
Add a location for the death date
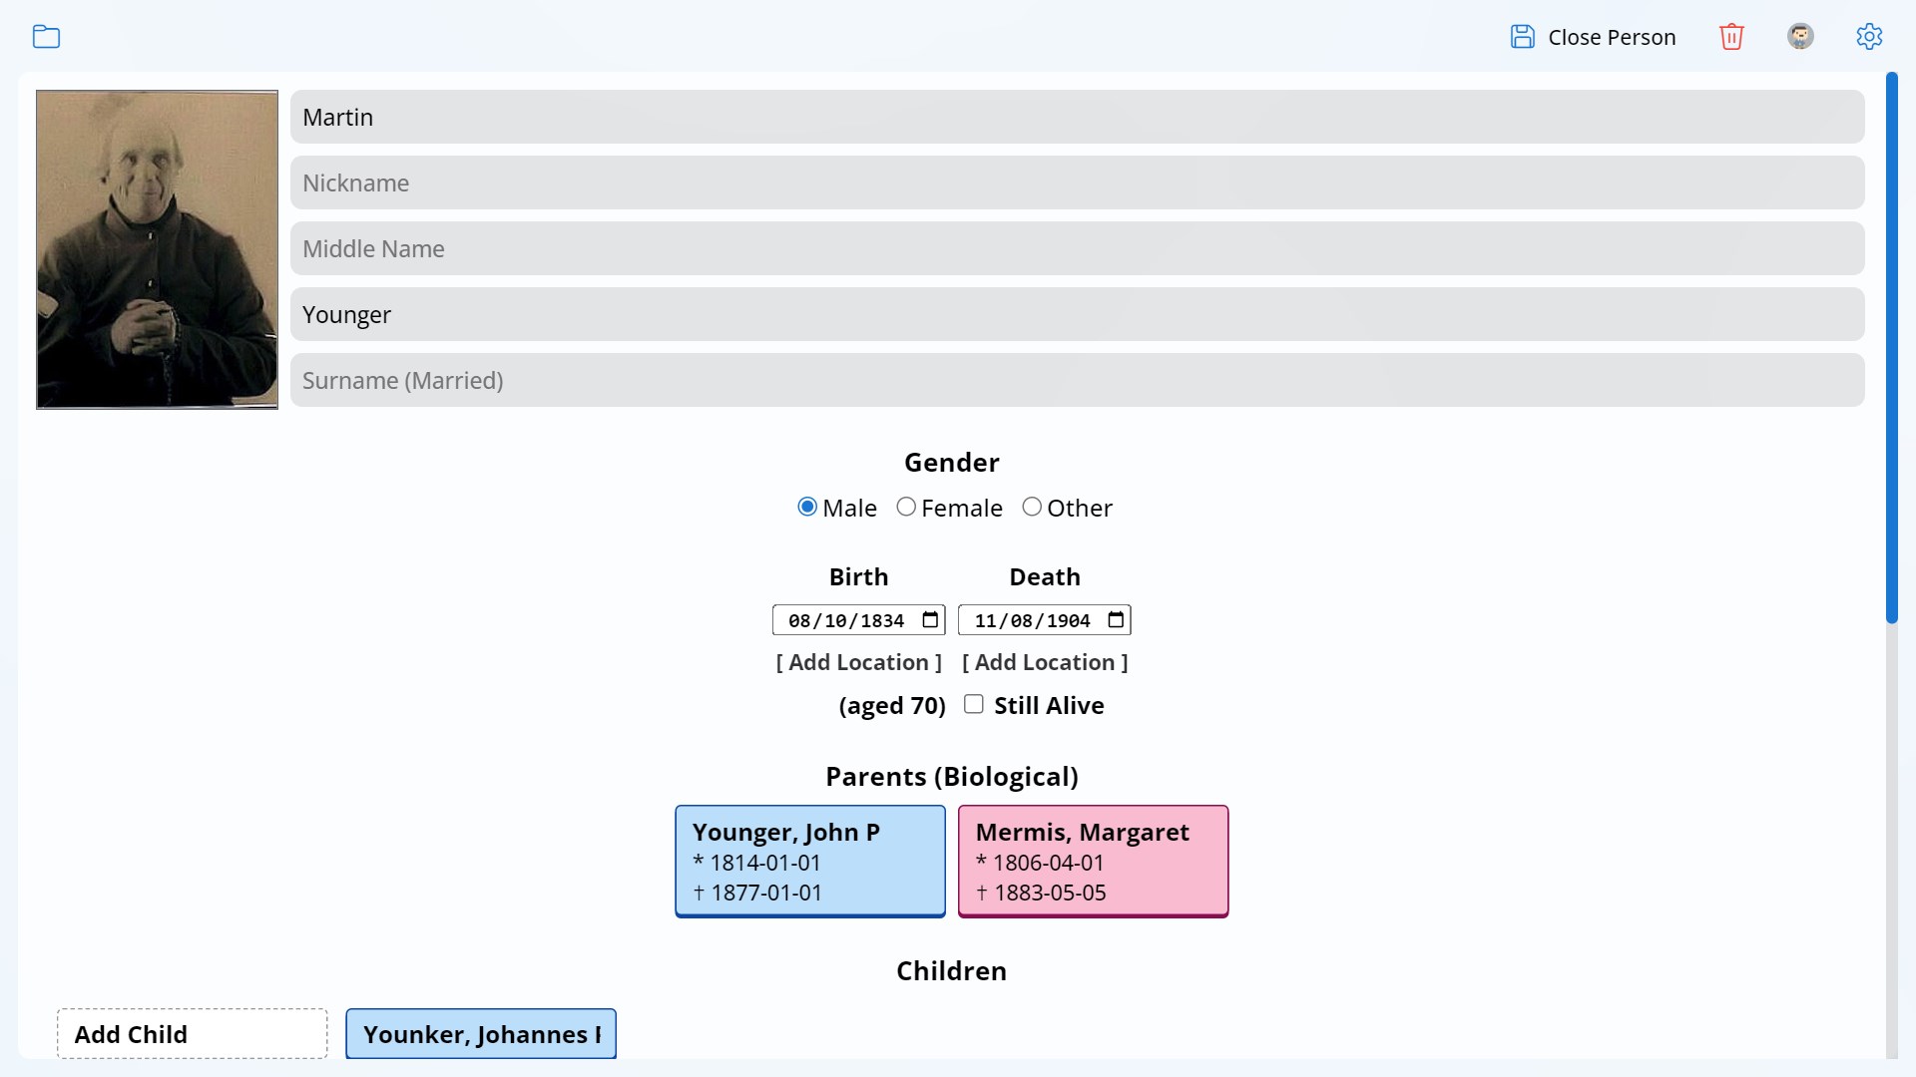pos(1045,662)
